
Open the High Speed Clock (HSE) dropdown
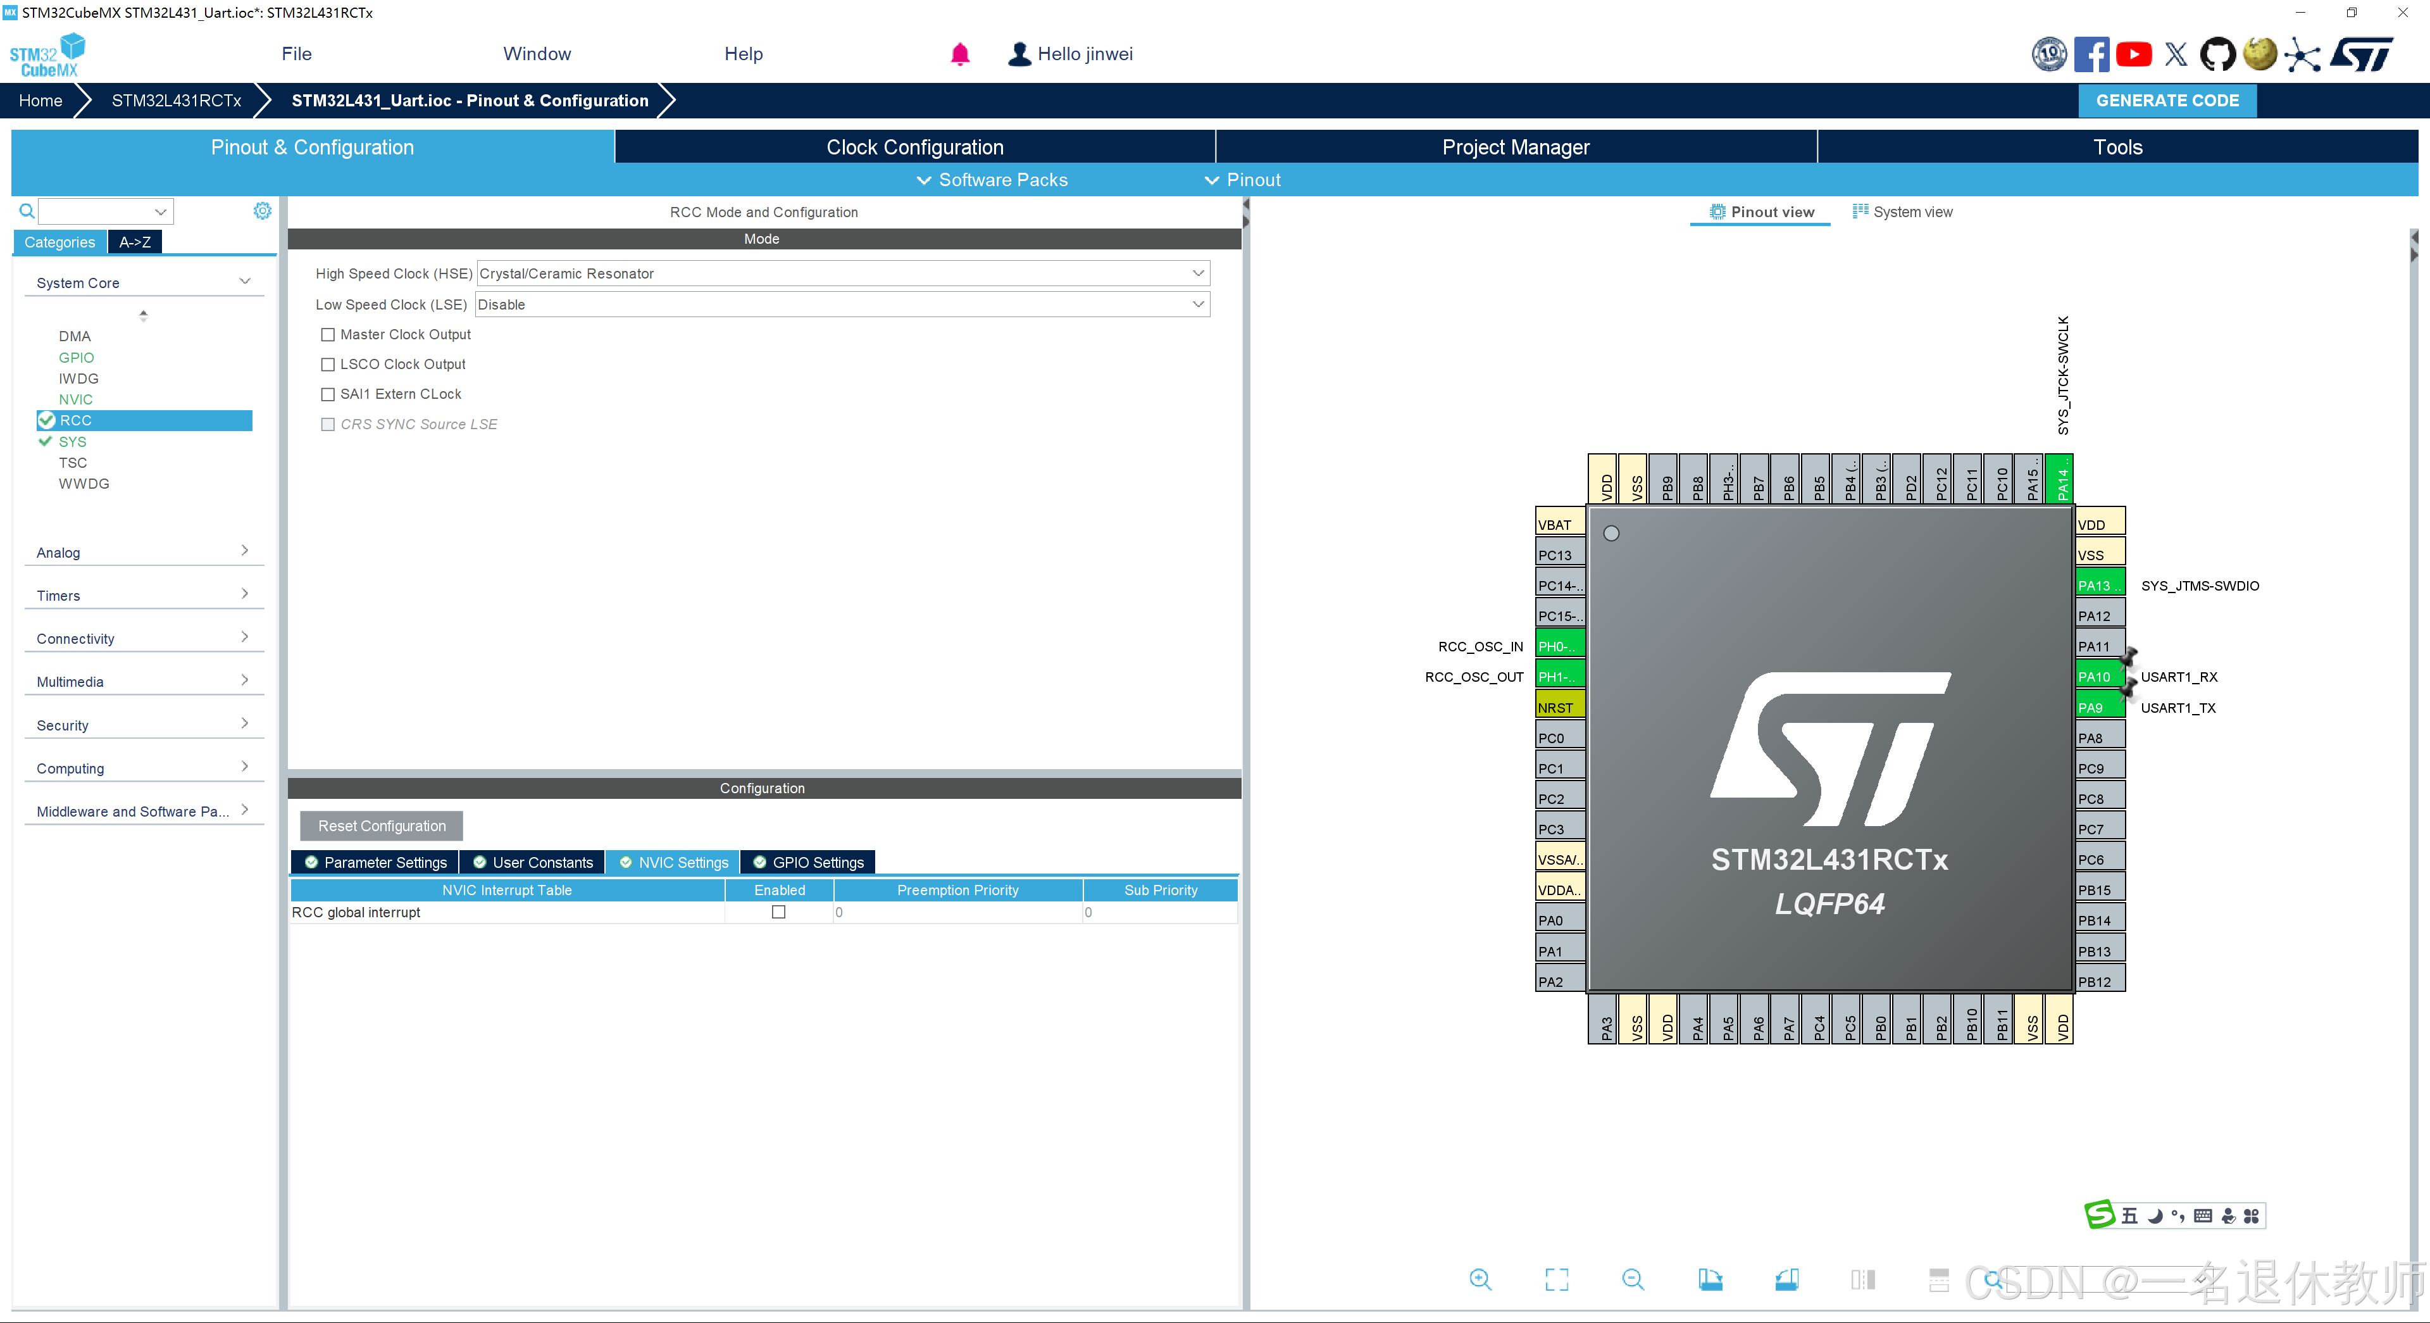pyautogui.click(x=1198, y=273)
